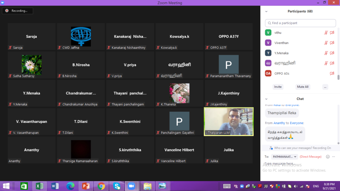Open File Explorer from the taskbar
Image resolution: width=340 pixels, height=191 pixels.
coord(147,186)
